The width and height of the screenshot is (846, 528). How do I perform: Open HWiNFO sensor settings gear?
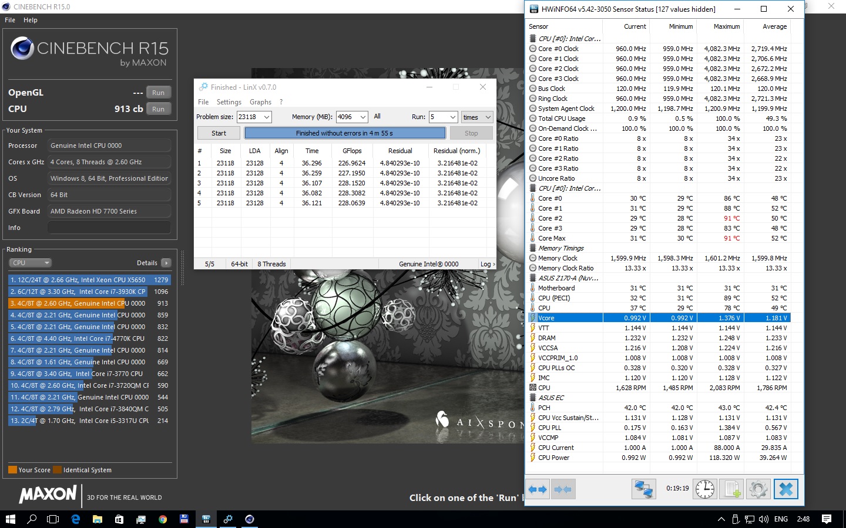(758, 489)
